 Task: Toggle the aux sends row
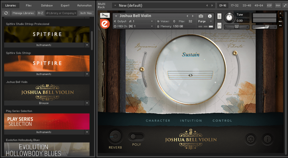coord(280,21)
